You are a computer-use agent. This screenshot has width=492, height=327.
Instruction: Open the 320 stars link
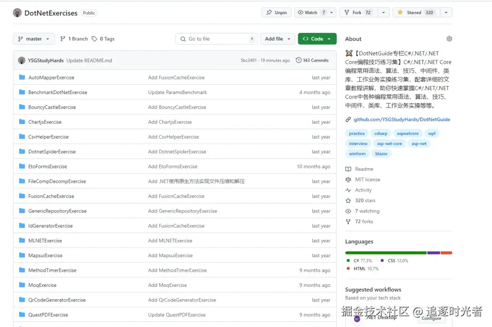point(365,200)
